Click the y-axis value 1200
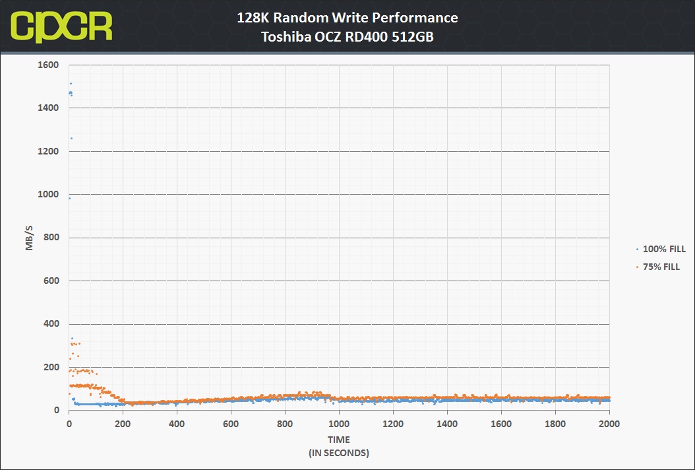The width and height of the screenshot is (695, 470). pyautogui.click(x=48, y=151)
